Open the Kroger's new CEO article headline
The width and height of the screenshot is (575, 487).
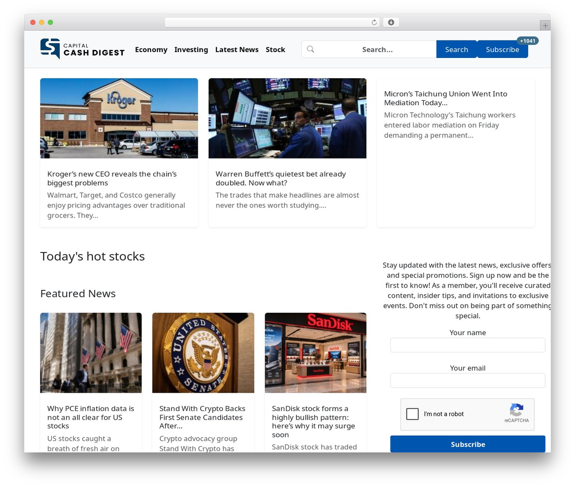(112, 178)
